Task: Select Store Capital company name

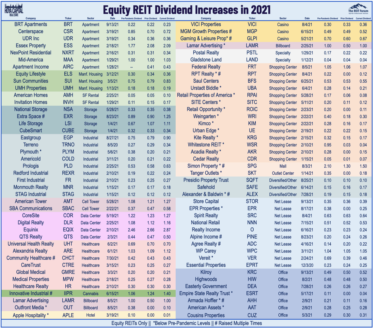Action: [206, 201]
